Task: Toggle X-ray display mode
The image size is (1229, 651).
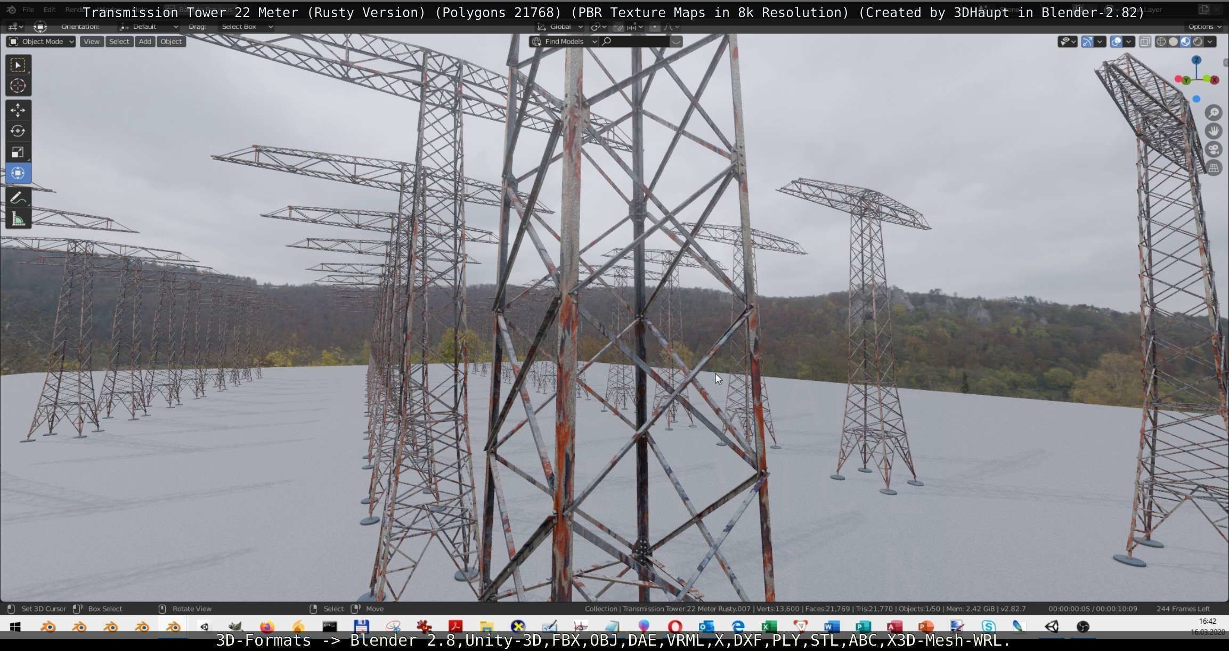Action: click(x=1145, y=42)
